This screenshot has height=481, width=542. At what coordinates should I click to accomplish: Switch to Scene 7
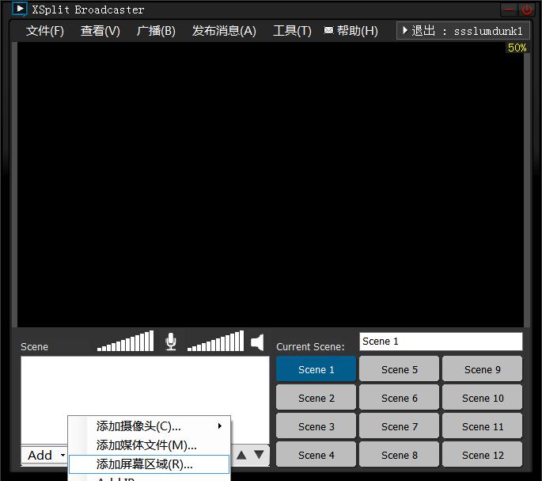400,426
